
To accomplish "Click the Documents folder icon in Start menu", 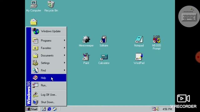I will 35,55.
